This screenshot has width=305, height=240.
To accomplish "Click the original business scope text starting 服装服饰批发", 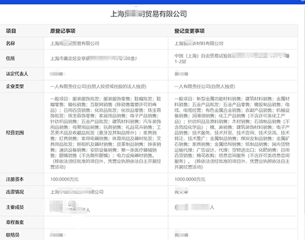I will point(106,133).
